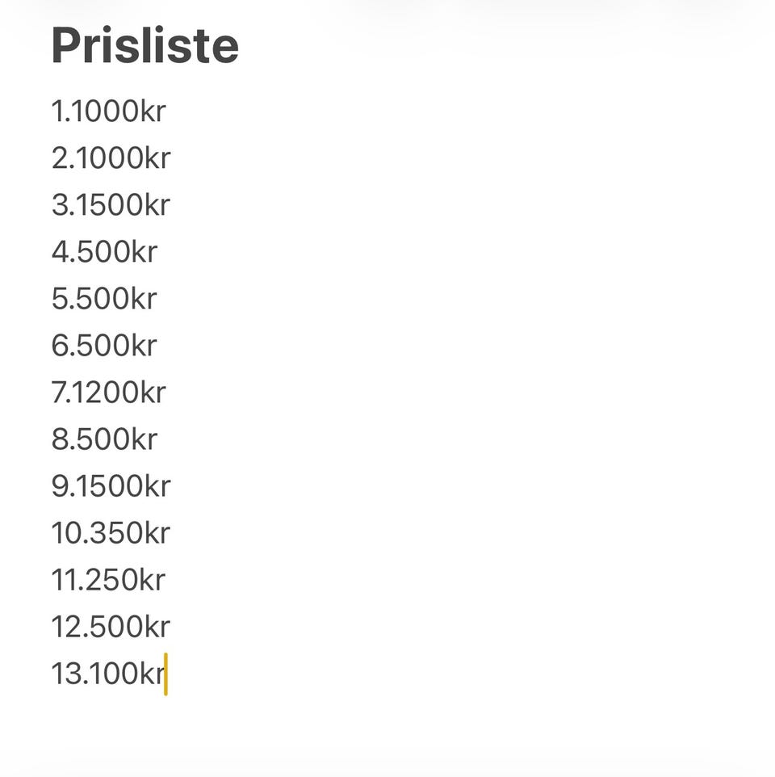The image size is (775, 777).
Task: Tap the 13.100kr last line
Action: coord(108,674)
